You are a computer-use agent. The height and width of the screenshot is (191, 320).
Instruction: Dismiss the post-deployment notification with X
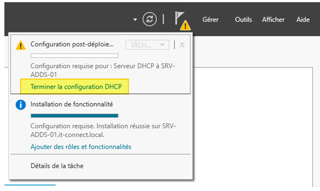click(x=182, y=45)
